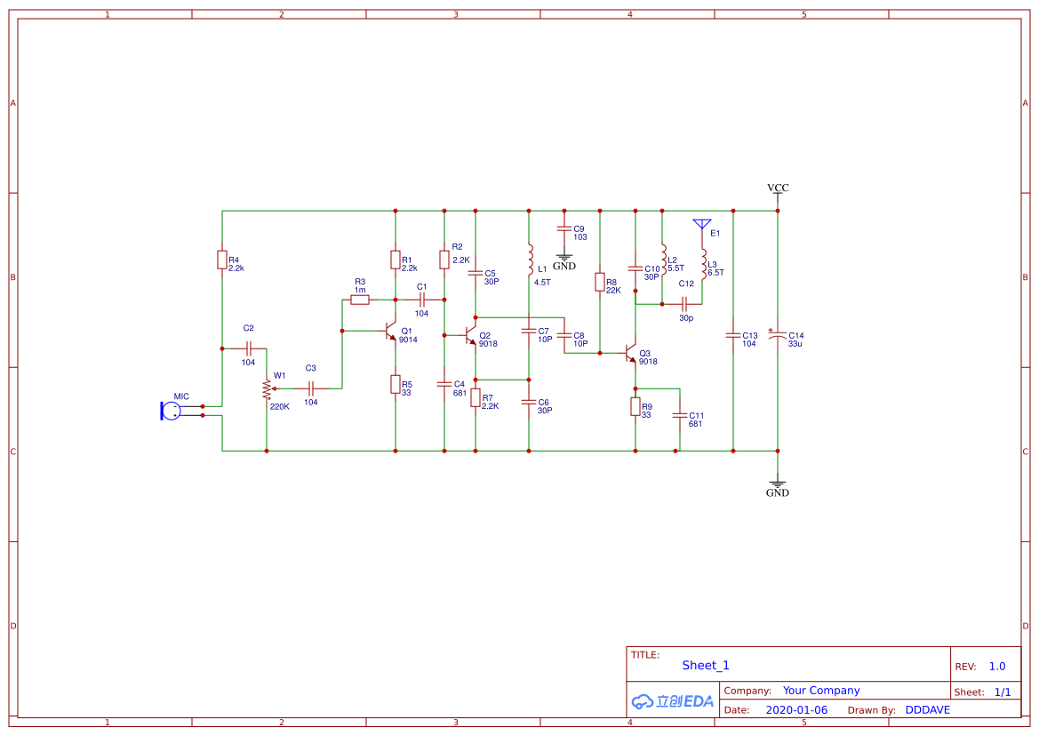Click the R3 horizontal resistor symbol
This screenshot has height=736, width=1039.
coord(360,300)
